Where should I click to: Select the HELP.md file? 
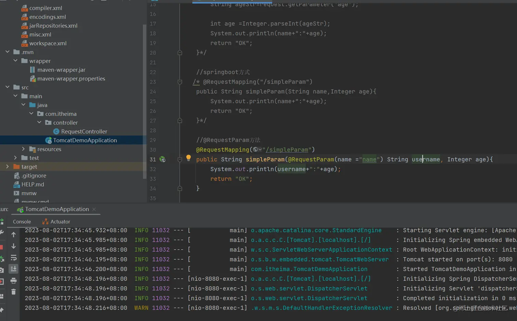tap(33, 184)
